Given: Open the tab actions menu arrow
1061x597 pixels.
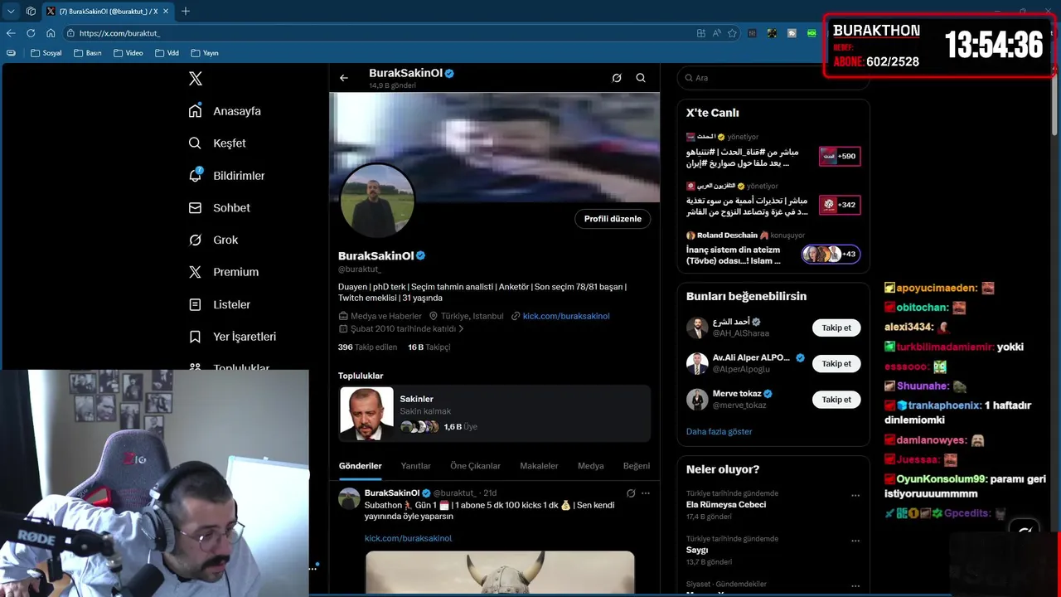Looking at the screenshot, I should click(x=11, y=11).
